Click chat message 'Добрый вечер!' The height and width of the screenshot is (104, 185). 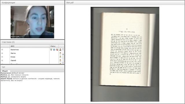[x=18, y=73]
